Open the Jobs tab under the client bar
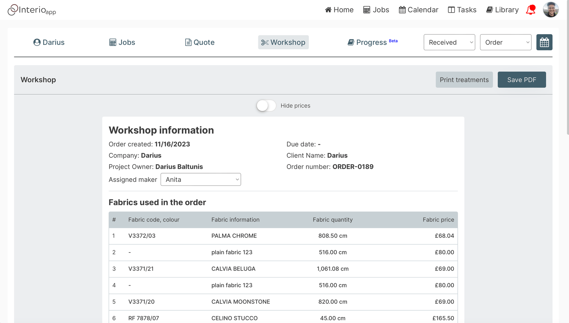This screenshot has height=323, width=569. click(122, 42)
